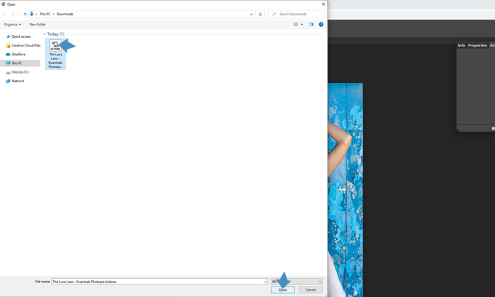Collapse the Today group chevron
495x297 pixels.
click(x=45, y=34)
